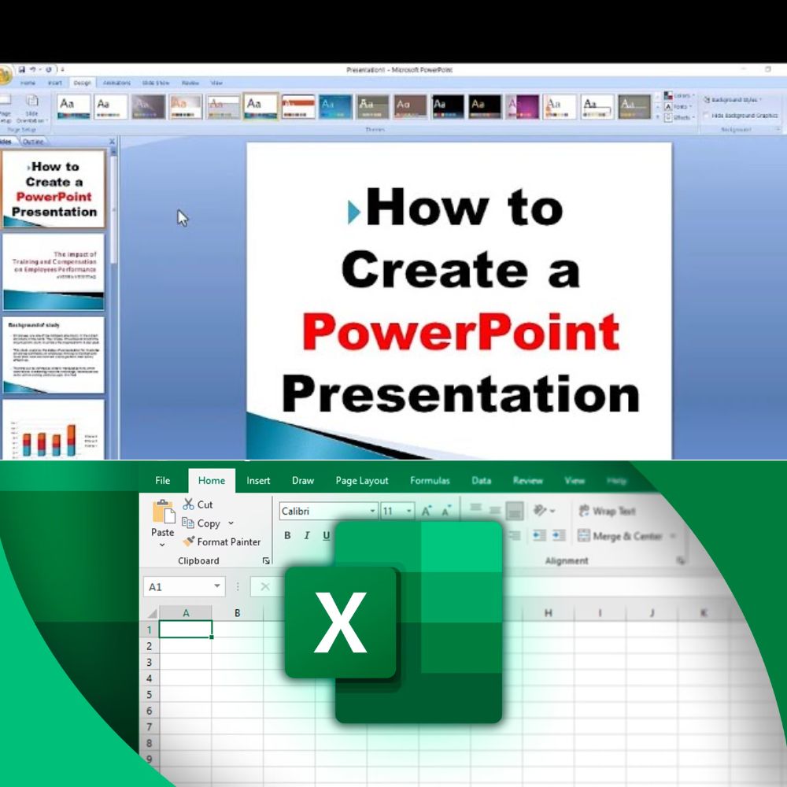
Task: Select the Background of study slide thumbnail
Action: click(x=54, y=355)
